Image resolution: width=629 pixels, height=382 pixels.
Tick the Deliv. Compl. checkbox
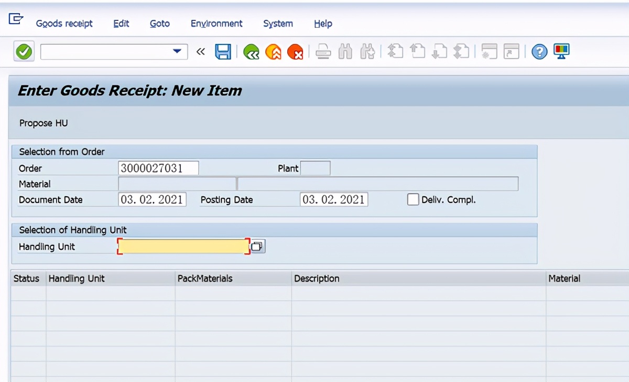point(413,199)
